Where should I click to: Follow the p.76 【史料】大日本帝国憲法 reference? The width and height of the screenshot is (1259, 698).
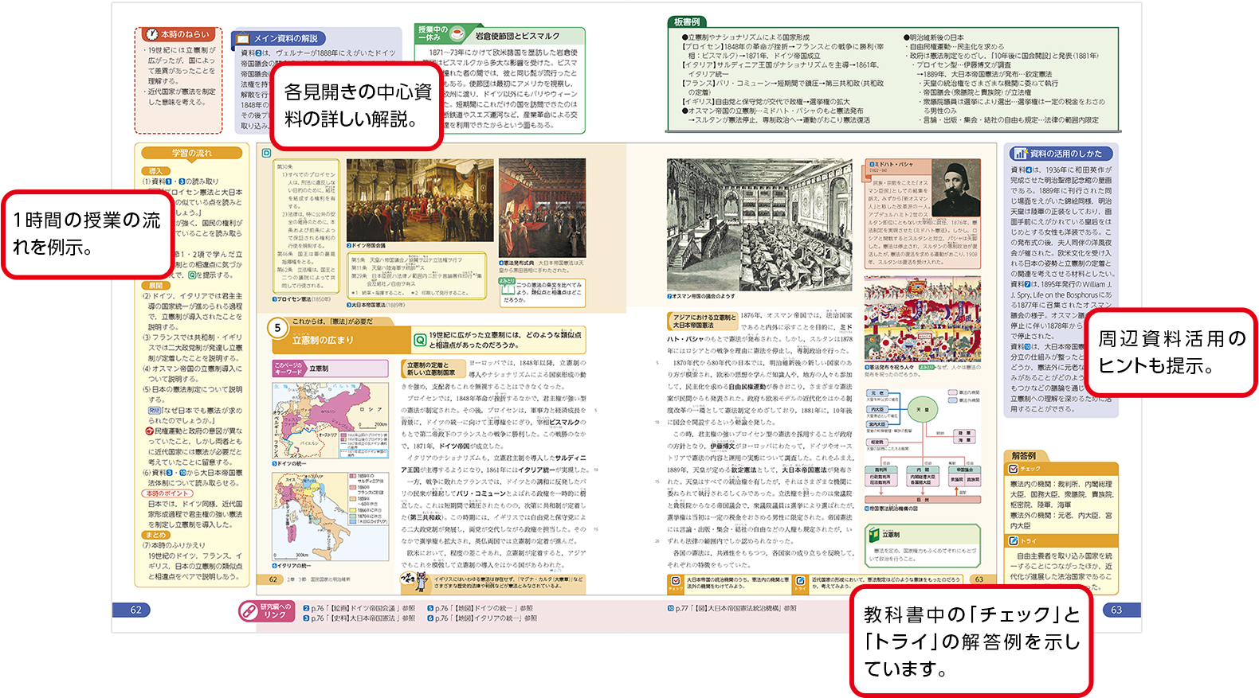(x=359, y=618)
